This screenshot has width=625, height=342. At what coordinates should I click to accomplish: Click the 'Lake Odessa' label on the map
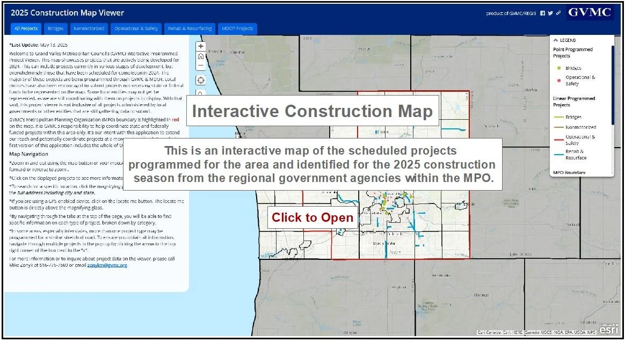pos(521,254)
